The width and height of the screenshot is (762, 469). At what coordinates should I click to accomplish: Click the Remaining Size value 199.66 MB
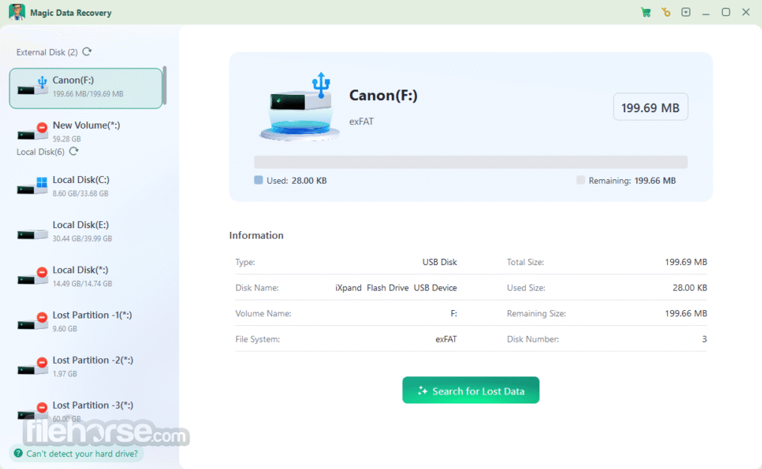click(686, 313)
